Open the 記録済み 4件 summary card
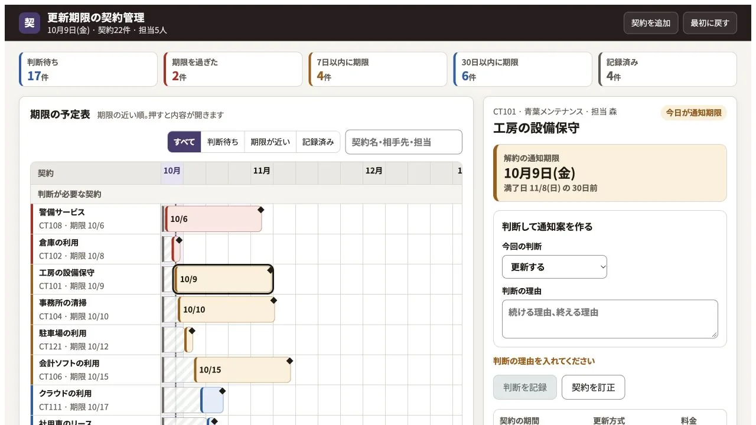 click(667, 69)
